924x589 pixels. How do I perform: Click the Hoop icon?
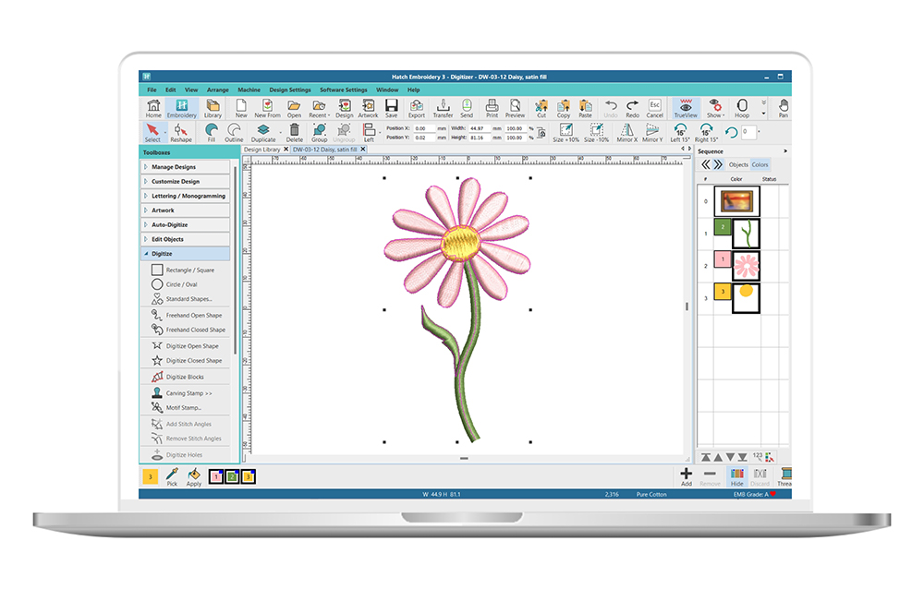tap(743, 108)
